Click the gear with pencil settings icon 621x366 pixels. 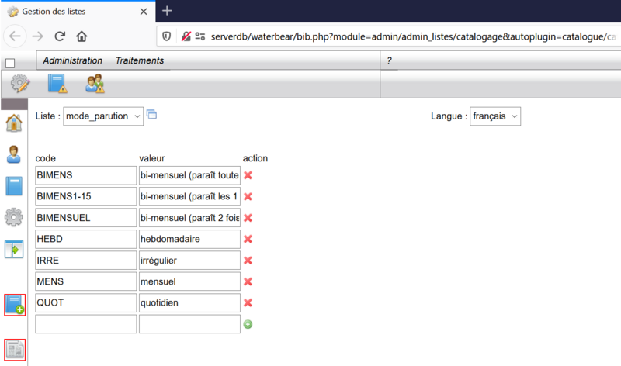(x=20, y=84)
